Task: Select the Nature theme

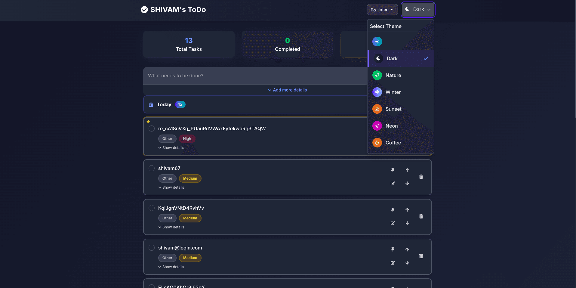Action: [x=393, y=75]
